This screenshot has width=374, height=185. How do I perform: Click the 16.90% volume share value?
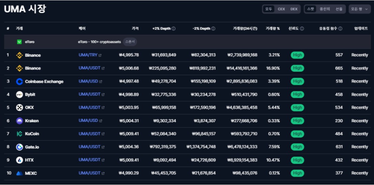(x=273, y=68)
